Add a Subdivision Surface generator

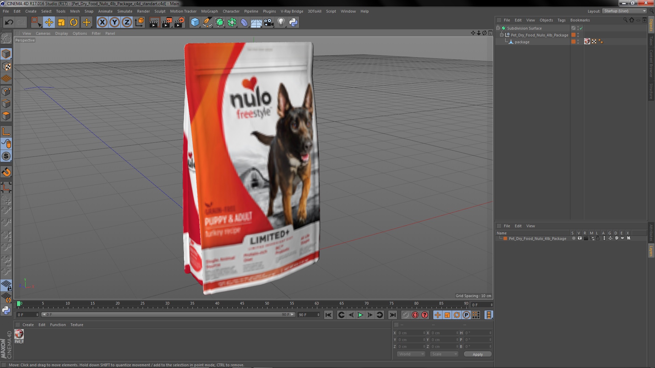[220, 22]
